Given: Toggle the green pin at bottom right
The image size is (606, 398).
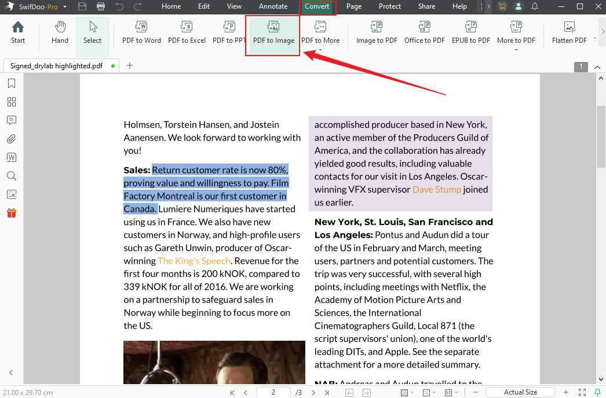Looking at the screenshot, I should pos(598,392).
